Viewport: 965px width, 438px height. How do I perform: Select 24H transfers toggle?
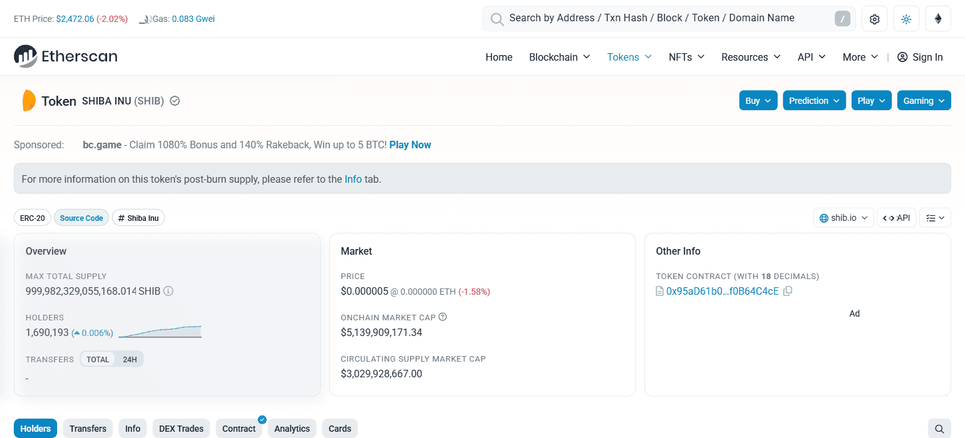click(x=130, y=359)
